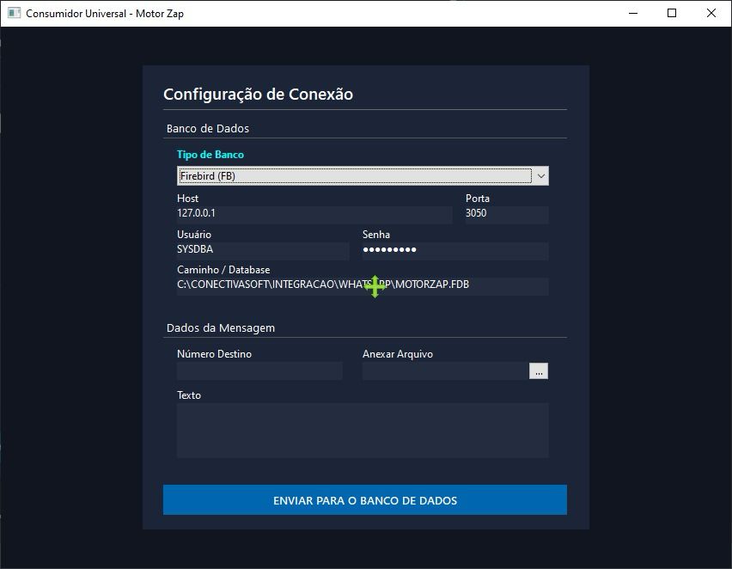The width and height of the screenshot is (732, 569).
Task: Click the Banco de Dados section header
Action: [207, 129]
